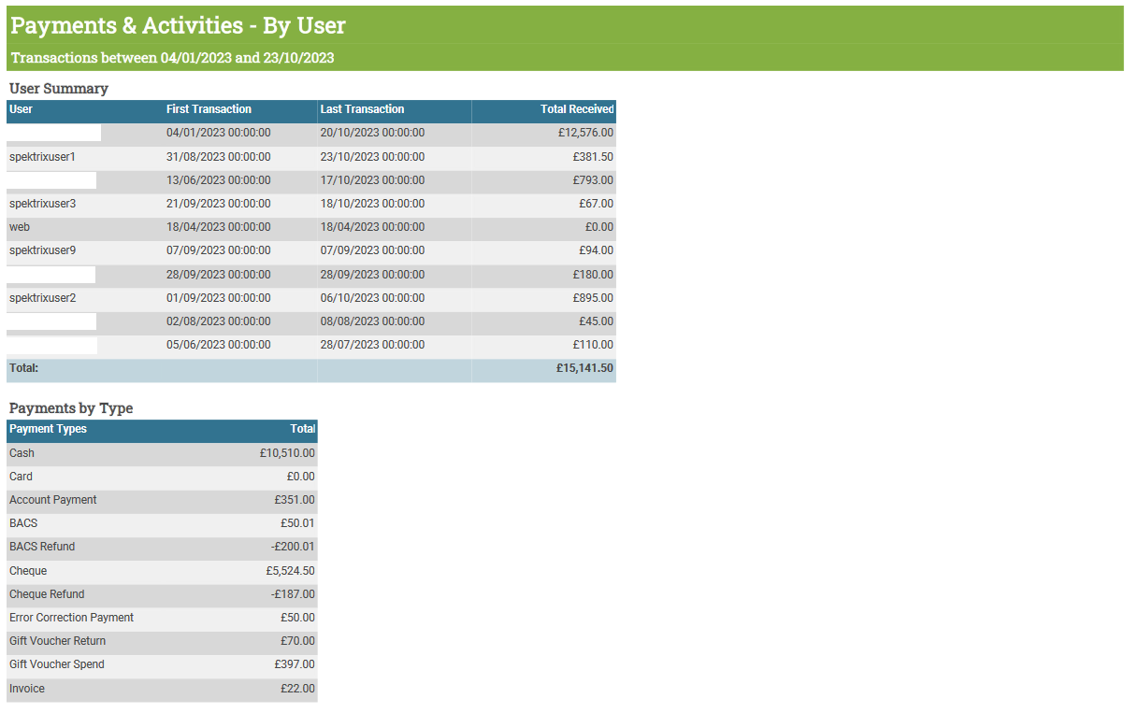Image resolution: width=1139 pixels, height=713 pixels.
Task: Select the 'BACS Refund' row label
Action: [x=42, y=547]
